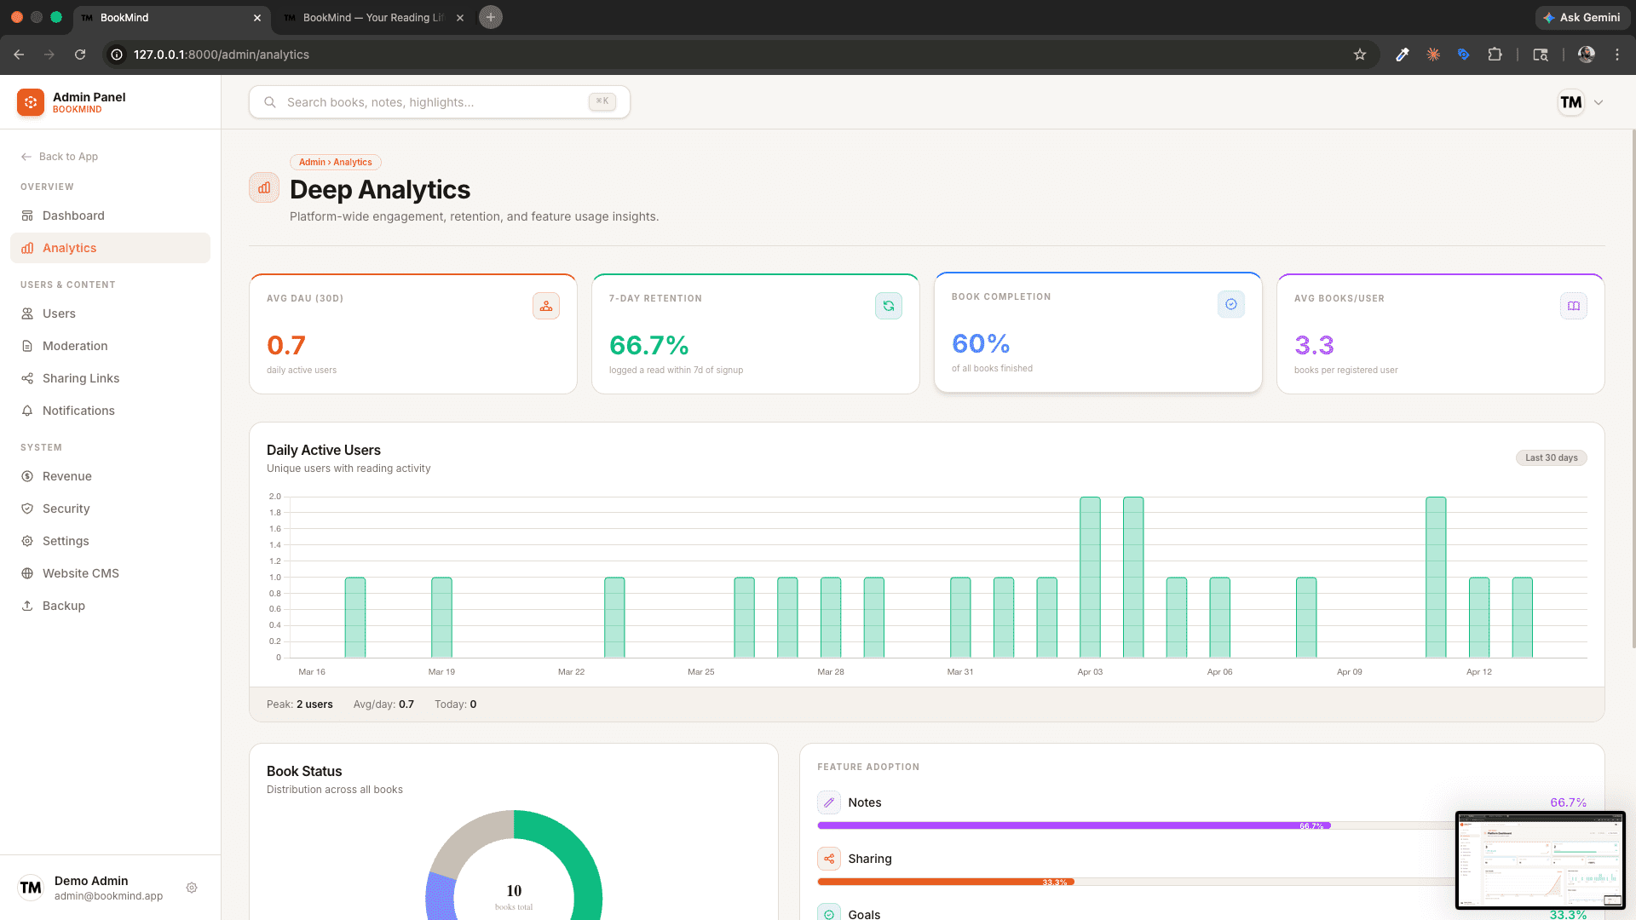Click the Last 30 days badge

(x=1551, y=457)
